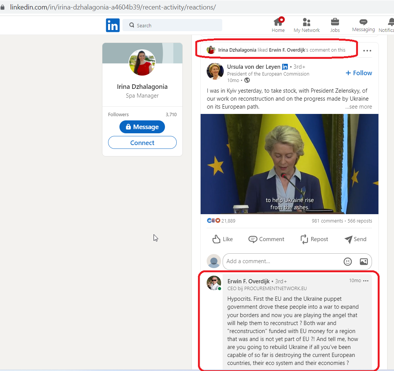The width and height of the screenshot is (394, 371).
Task: Click the Connect button
Action: click(x=142, y=143)
